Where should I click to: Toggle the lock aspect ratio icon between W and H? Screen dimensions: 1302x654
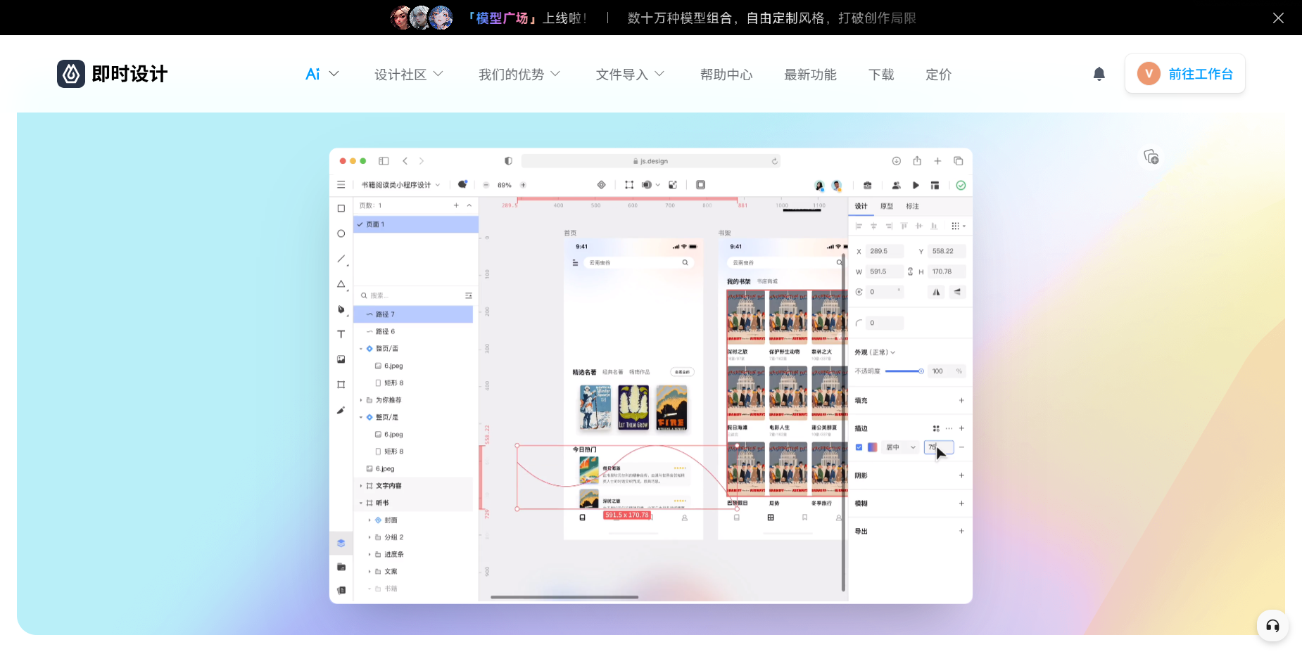[910, 271]
